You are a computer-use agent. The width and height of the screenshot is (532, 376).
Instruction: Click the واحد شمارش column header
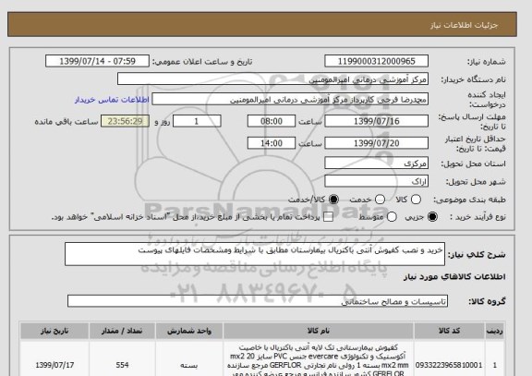[189, 331]
